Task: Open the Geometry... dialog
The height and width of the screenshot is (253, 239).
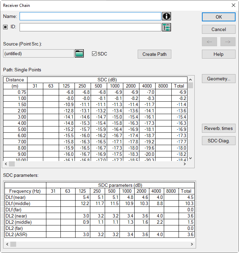Action: (x=219, y=79)
